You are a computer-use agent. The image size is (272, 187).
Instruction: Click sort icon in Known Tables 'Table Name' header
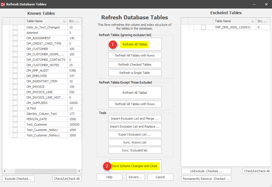click(64, 21)
